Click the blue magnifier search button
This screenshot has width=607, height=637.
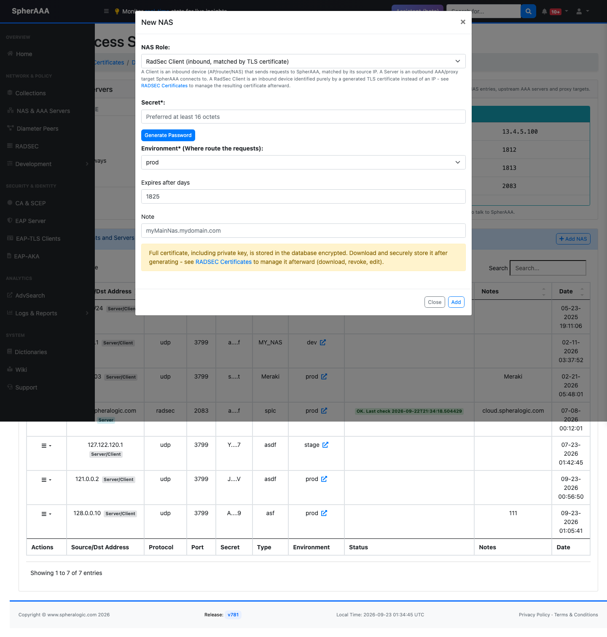[528, 11]
